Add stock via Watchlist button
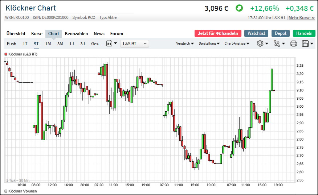This screenshot has height=195, width=318. pyautogui.click(x=256, y=33)
